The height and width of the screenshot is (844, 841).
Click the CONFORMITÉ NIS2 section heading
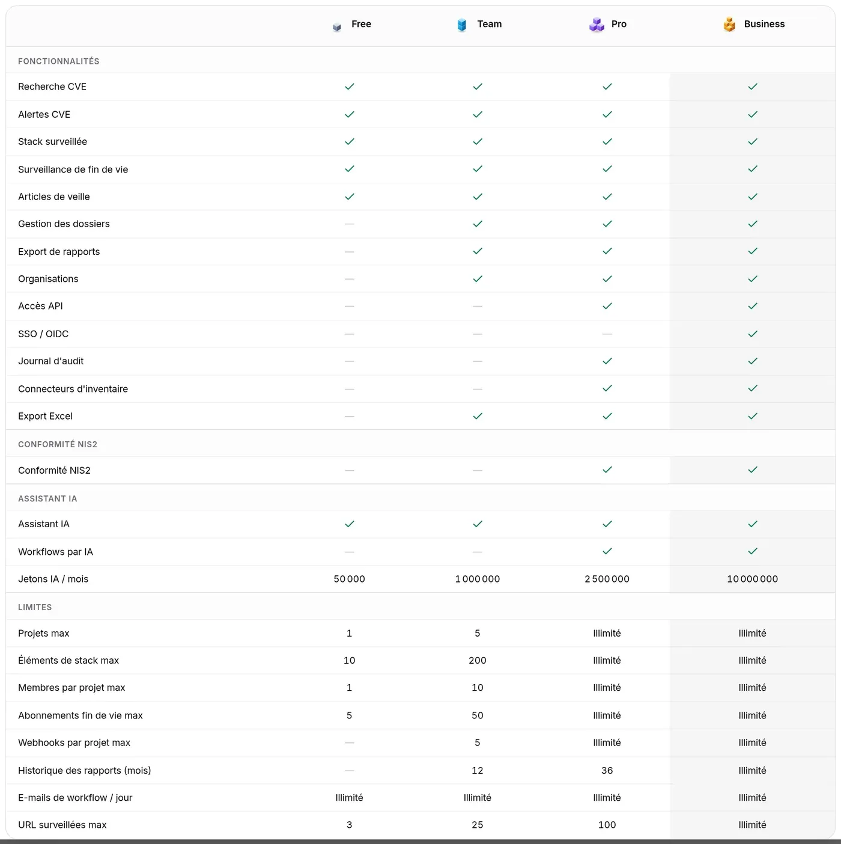58,444
